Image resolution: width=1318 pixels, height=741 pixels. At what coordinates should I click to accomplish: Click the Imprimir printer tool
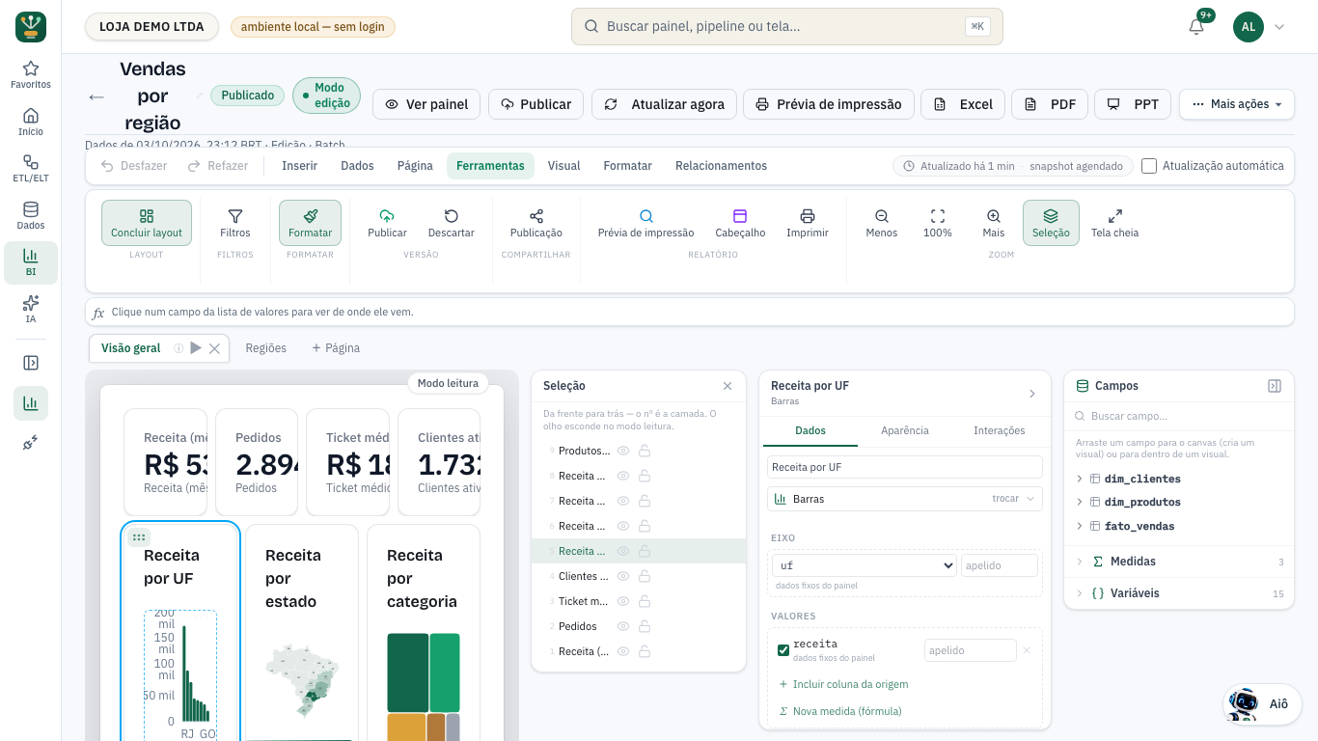(808, 223)
